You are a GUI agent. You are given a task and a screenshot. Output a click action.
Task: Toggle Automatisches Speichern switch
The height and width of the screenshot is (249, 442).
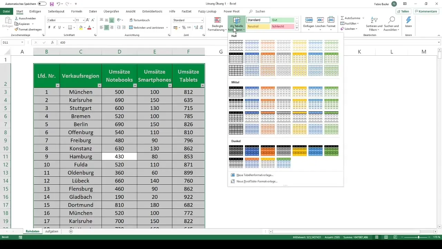coord(42,4)
